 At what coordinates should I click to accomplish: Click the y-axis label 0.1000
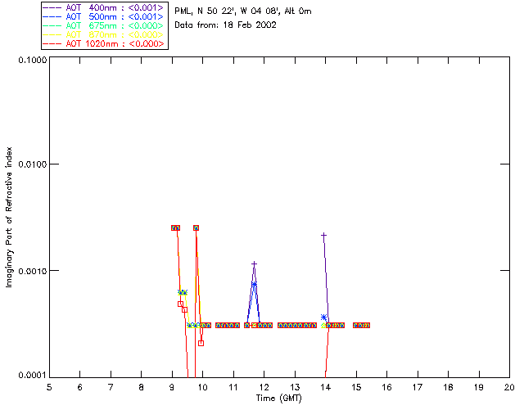coord(33,60)
